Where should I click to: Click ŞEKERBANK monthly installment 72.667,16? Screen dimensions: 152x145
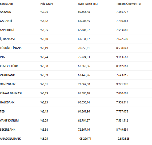click(x=84, y=130)
